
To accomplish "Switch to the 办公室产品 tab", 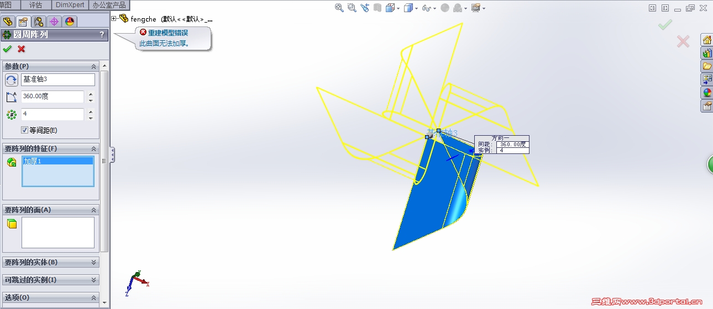I will (109, 5).
